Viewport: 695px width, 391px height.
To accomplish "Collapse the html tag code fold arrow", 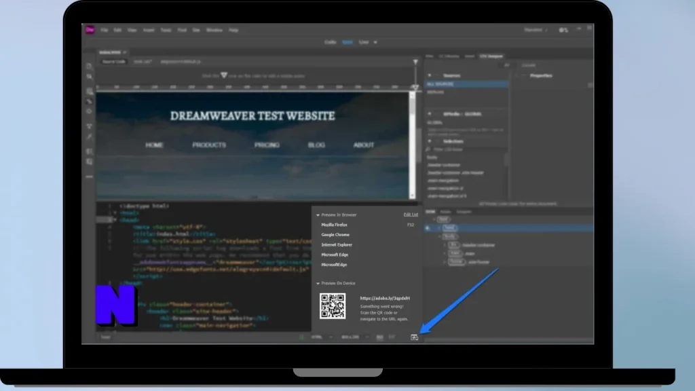I will (x=115, y=212).
